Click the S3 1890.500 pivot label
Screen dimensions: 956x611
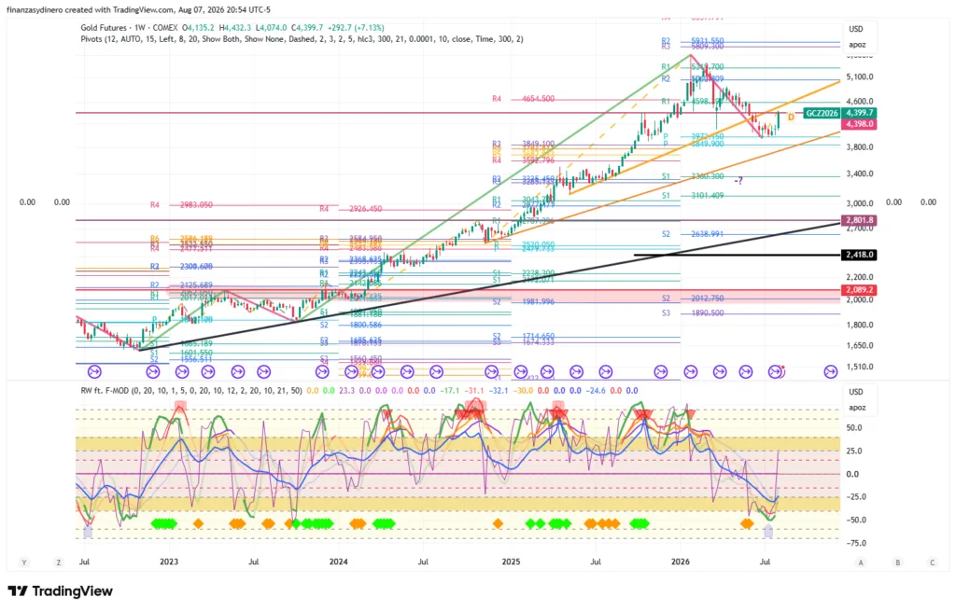(694, 313)
